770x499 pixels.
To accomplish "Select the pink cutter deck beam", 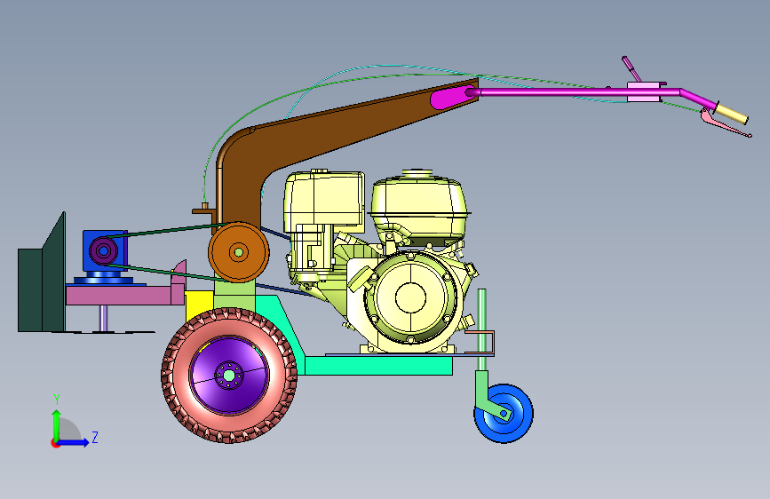I will point(125,295).
